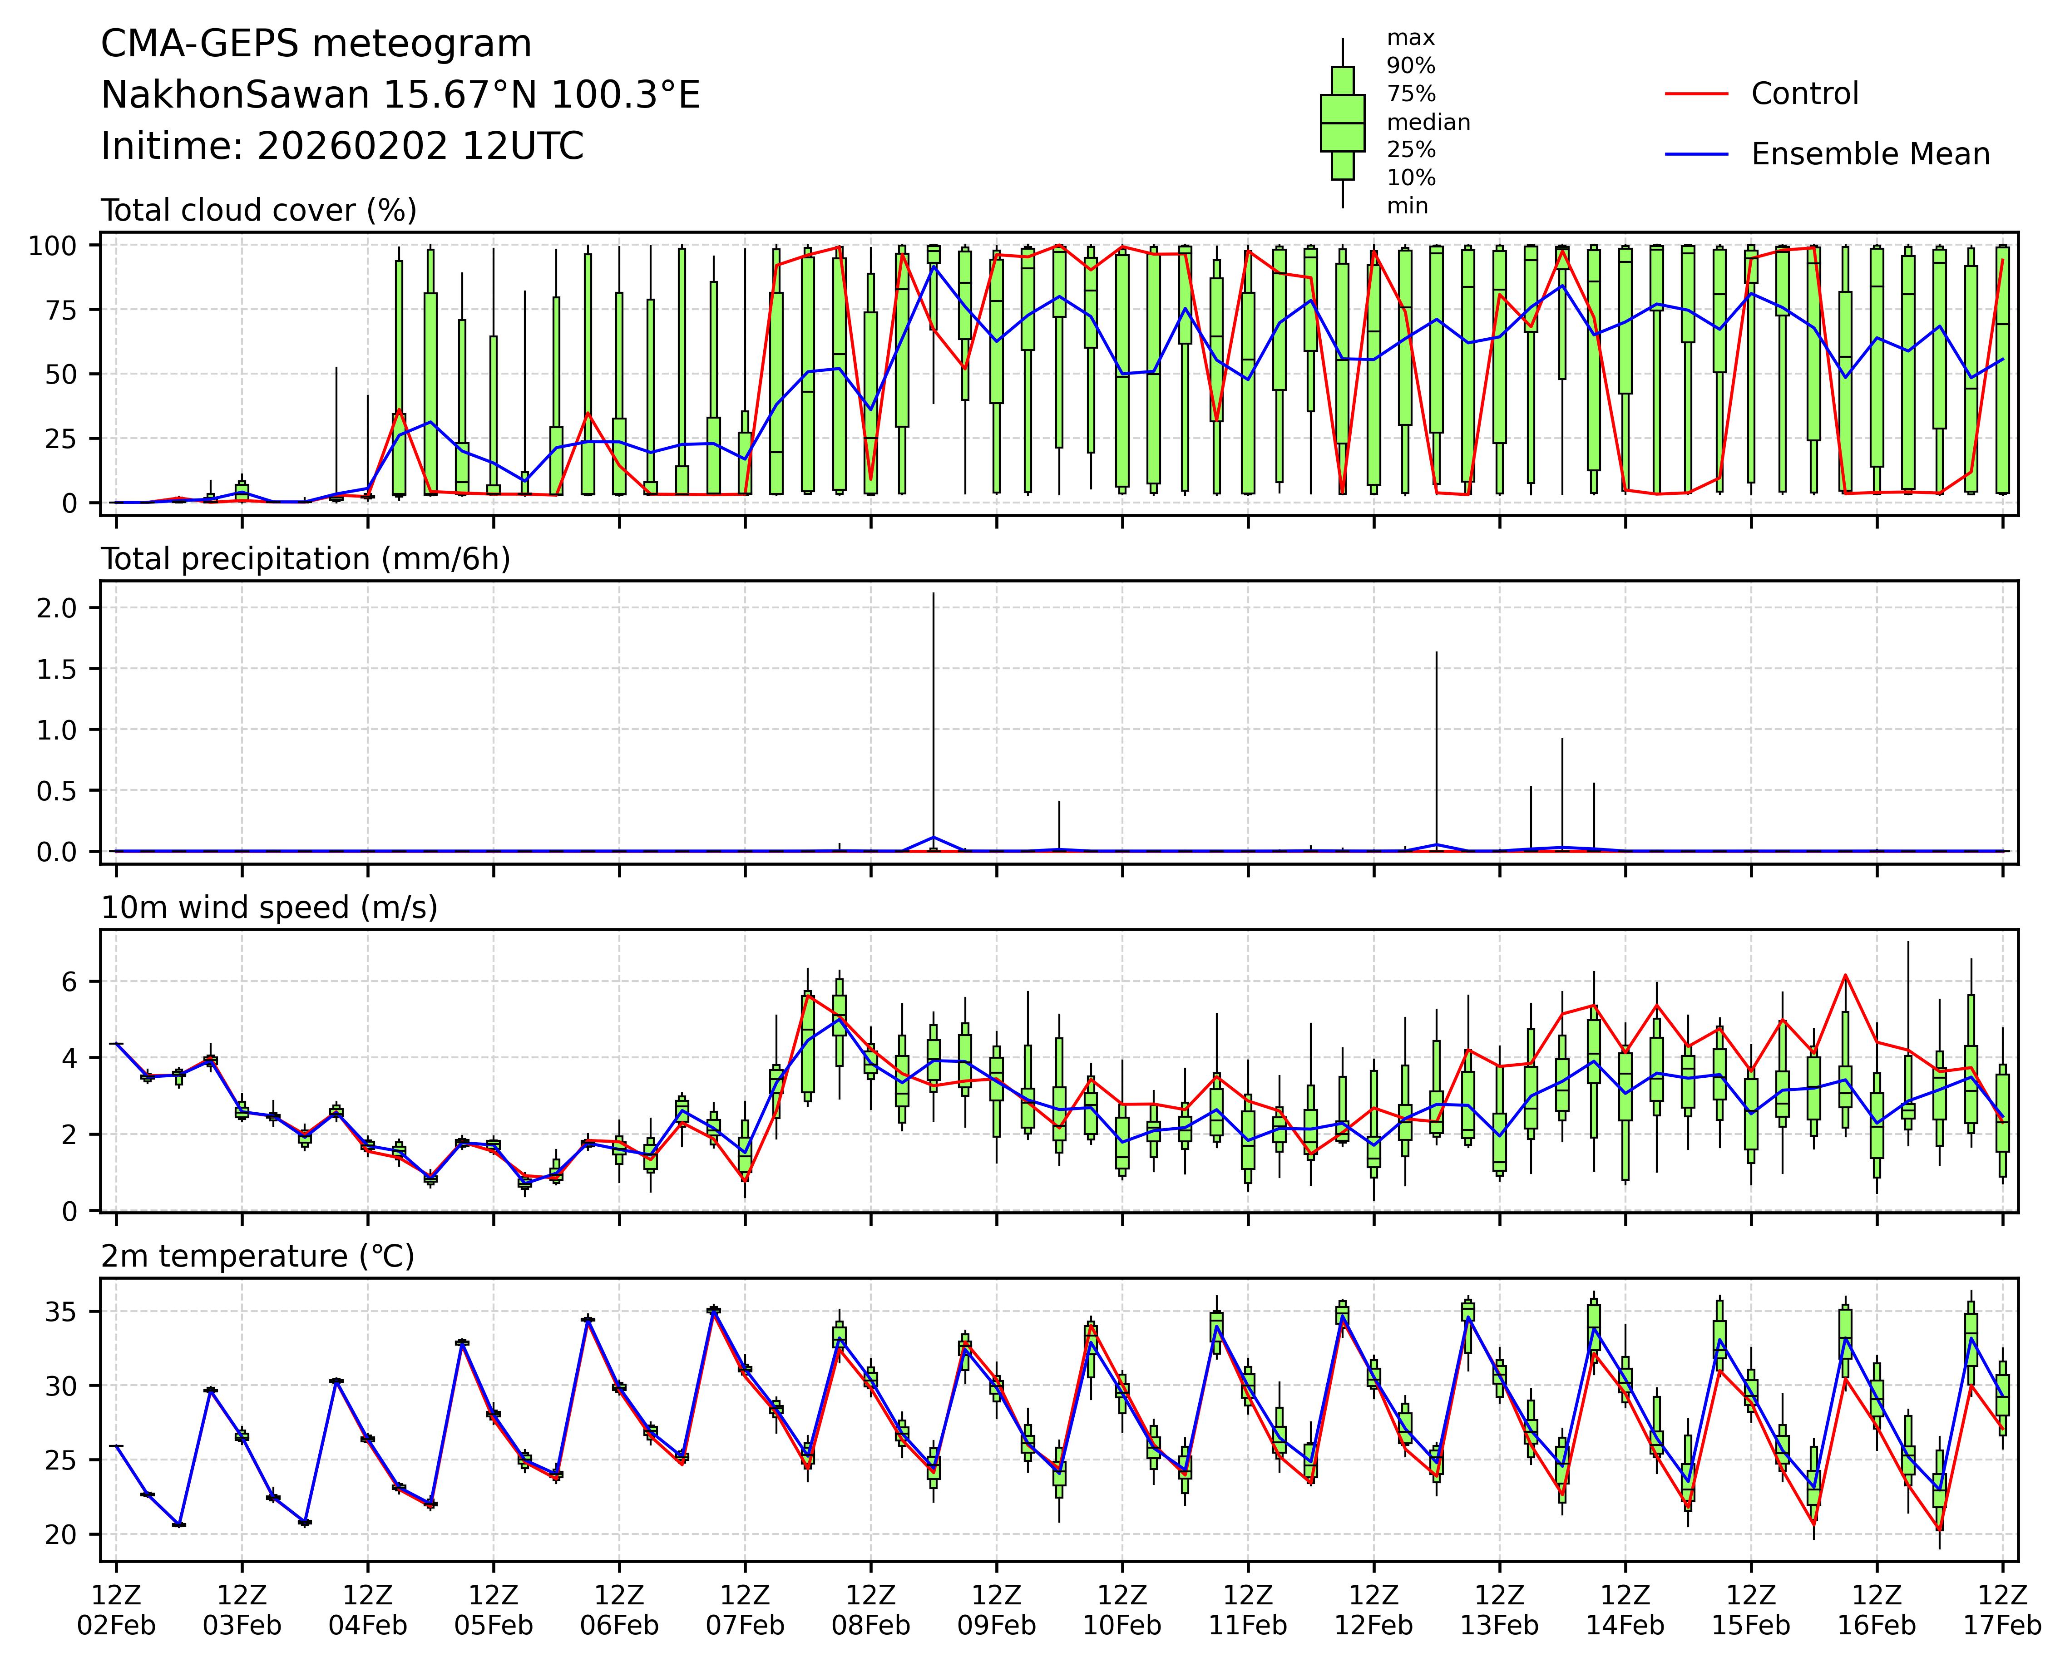Click the Initime 20260202 12UTC text
Screen dimensions: 2070x1667
(342, 146)
